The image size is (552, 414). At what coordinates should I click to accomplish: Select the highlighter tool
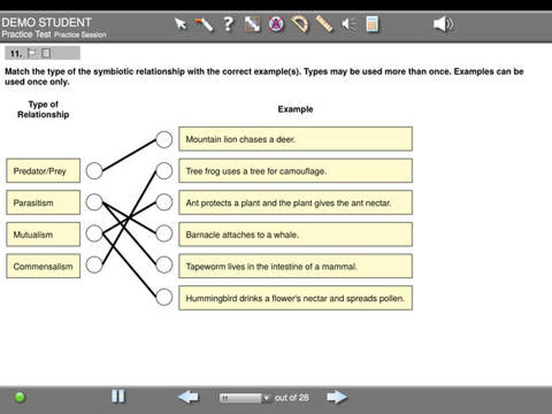pyautogui.click(x=205, y=24)
